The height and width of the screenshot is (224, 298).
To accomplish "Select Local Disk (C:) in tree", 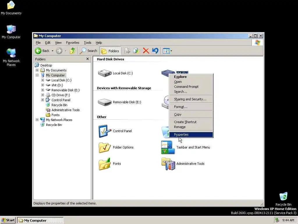I will coord(61,80).
